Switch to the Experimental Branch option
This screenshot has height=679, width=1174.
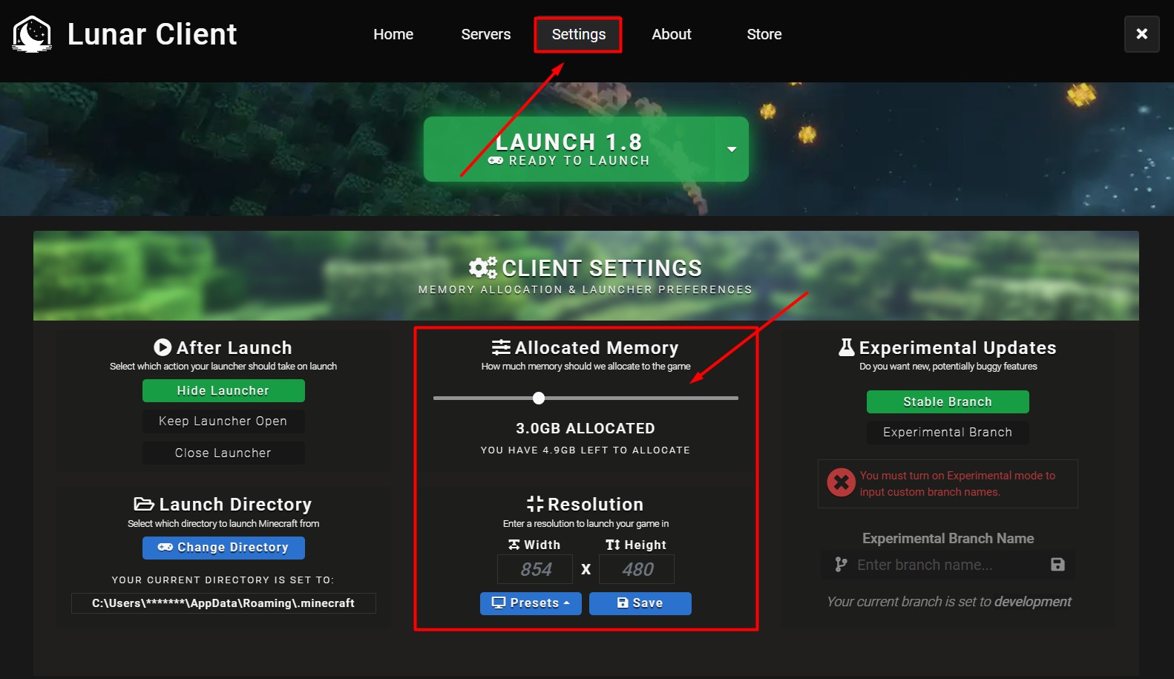(948, 433)
